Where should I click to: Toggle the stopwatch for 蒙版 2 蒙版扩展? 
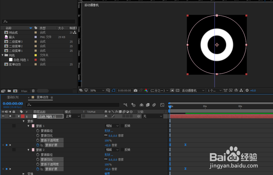(x=38, y=169)
